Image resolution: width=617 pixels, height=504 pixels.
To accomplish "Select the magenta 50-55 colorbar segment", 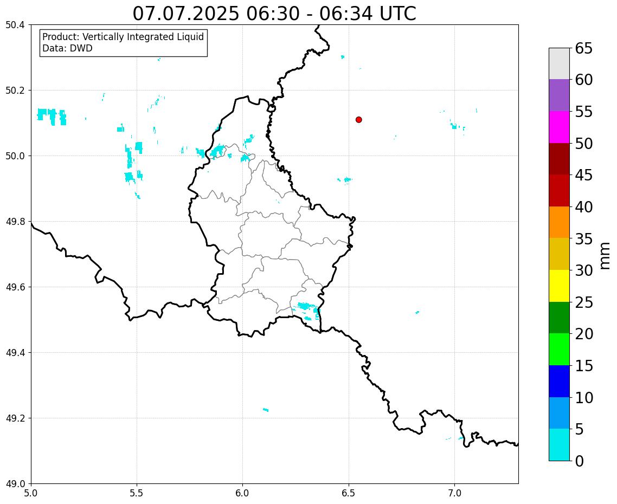I will (x=559, y=127).
